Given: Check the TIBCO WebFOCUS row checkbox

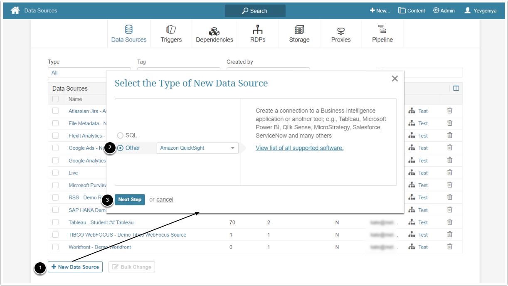Looking at the screenshot, I should 55,235.
